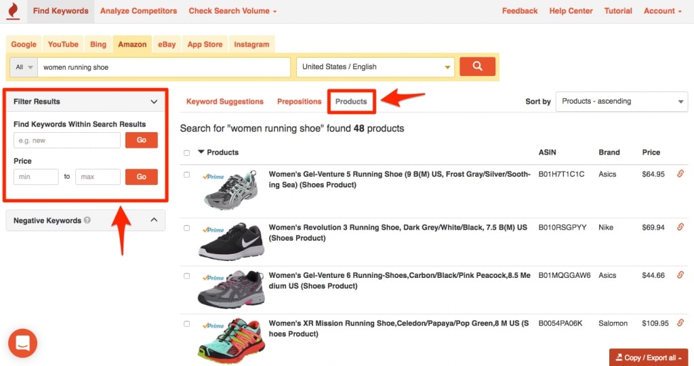Open the Account menu
This screenshot has width=694, height=366.
pos(663,11)
